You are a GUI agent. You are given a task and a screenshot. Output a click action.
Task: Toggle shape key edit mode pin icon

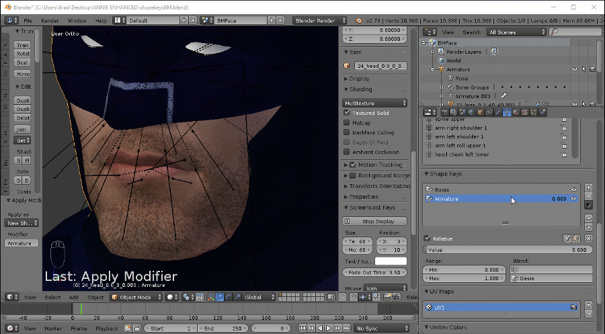pos(567,239)
